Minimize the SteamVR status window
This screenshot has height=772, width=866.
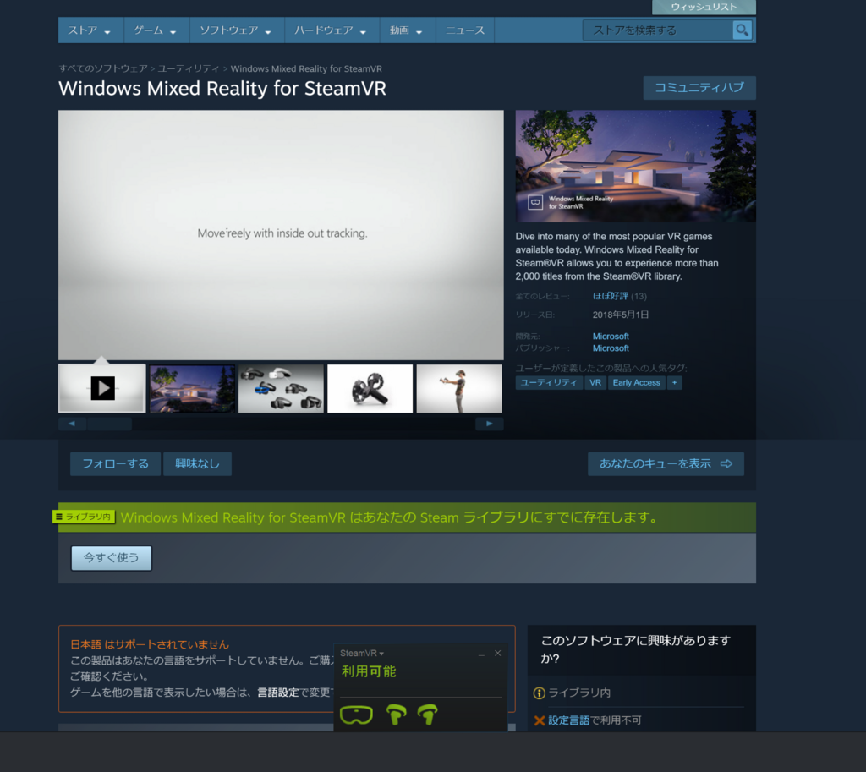(x=481, y=654)
